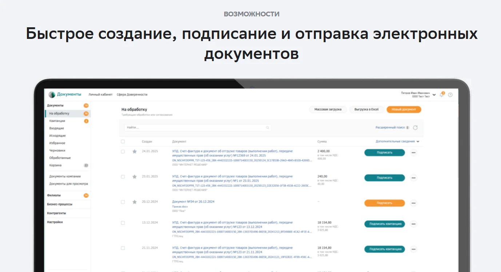Open Личный кабинет in the top navigation
501x272 pixels.
[100, 95]
